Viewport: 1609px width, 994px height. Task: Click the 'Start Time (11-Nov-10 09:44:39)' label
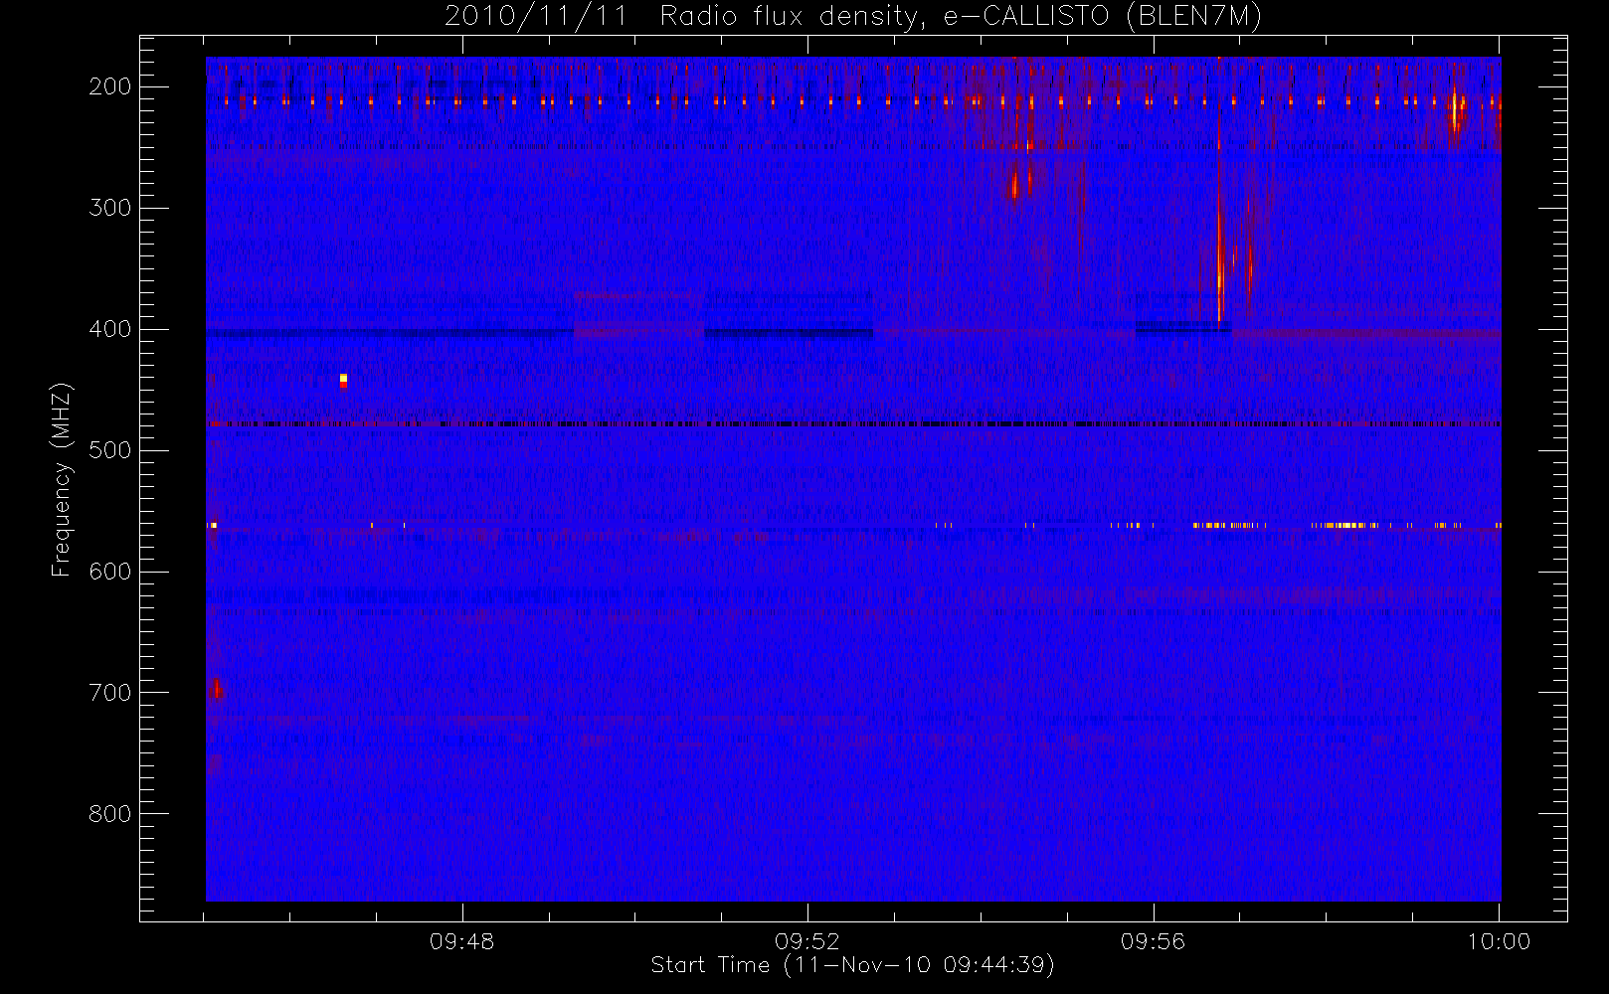[x=852, y=965]
